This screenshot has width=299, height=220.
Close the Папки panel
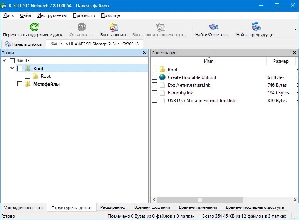(x=144, y=52)
